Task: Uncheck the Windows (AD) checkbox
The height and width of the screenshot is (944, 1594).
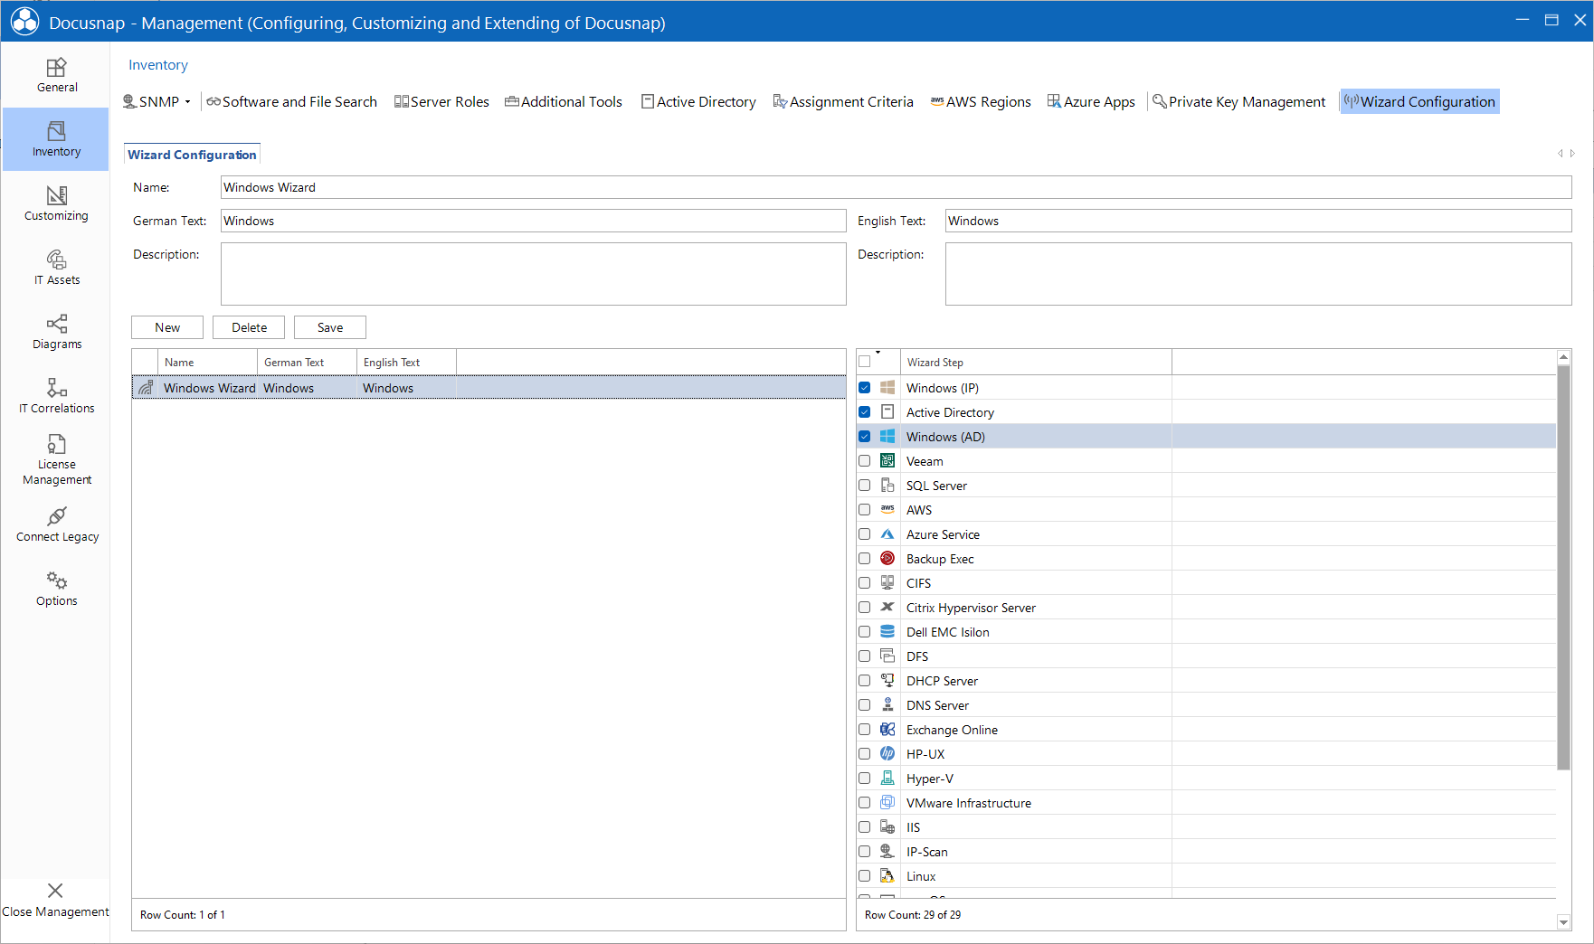Action: point(865,437)
